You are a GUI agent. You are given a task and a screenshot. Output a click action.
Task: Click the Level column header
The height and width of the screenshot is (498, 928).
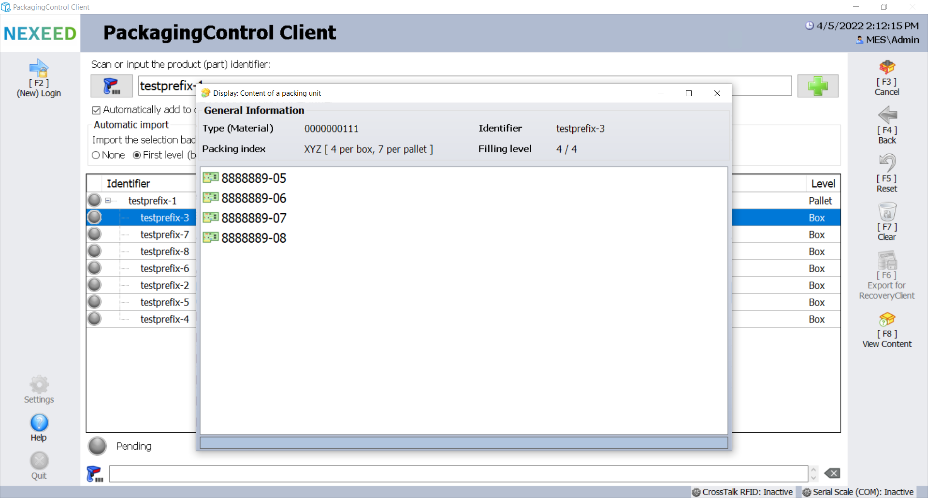(823, 184)
